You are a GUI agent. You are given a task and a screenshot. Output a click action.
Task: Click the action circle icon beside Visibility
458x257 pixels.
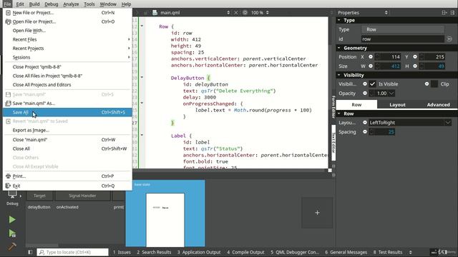coord(365,84)
